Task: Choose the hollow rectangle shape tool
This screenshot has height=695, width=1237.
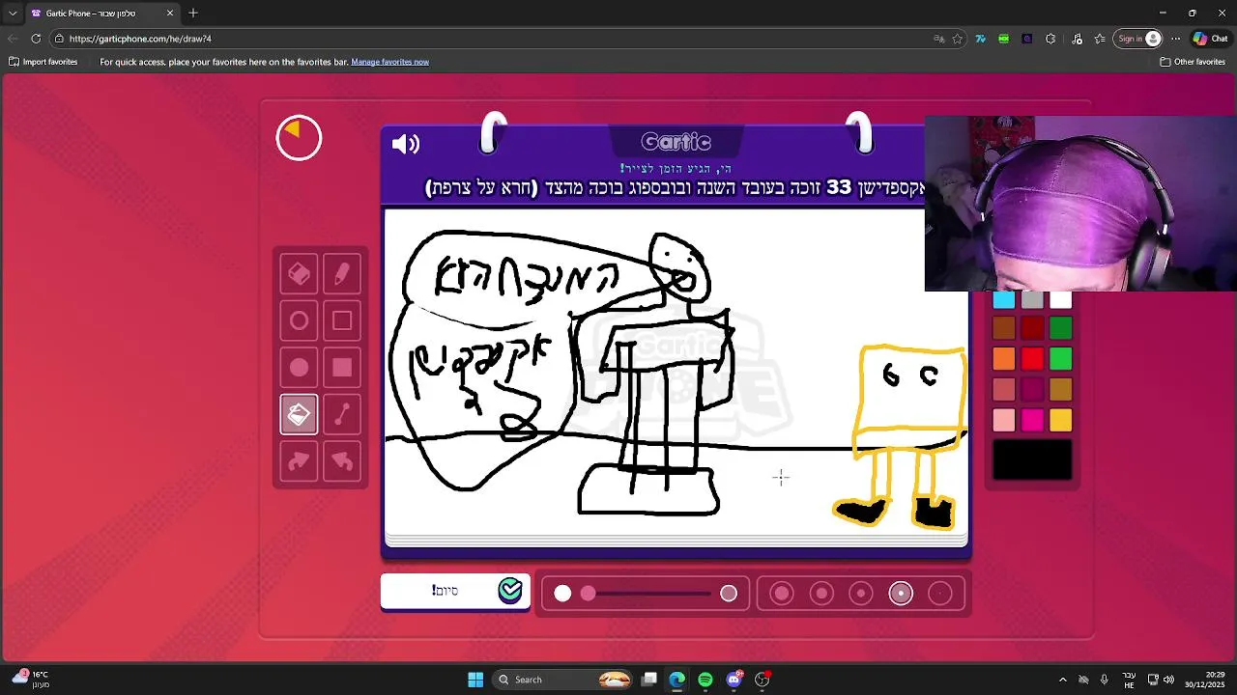Action: (342, 320)
